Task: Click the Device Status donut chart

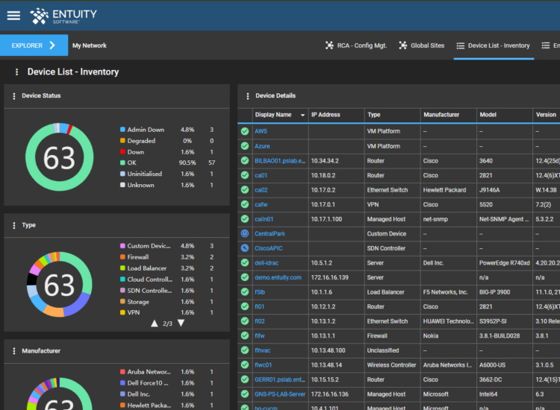Action: pos(59,157)
